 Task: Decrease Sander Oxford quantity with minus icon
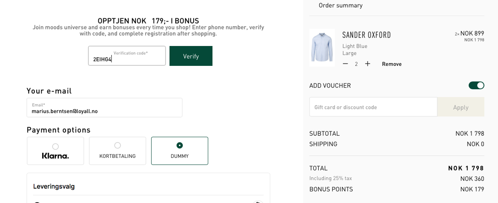[345, 64]
